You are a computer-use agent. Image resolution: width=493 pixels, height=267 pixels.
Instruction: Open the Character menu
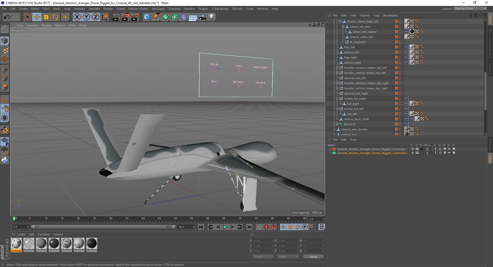click(174, 9)
